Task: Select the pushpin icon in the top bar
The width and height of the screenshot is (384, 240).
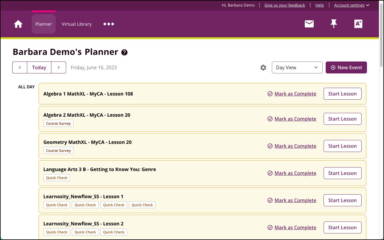Action: click(333, 24)
